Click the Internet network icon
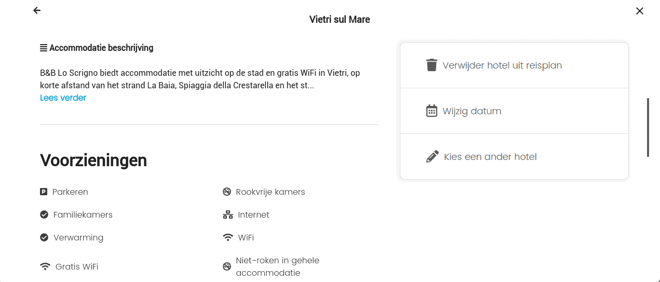Viewport: 660px width, 282px height. click(x=227, y=215)
